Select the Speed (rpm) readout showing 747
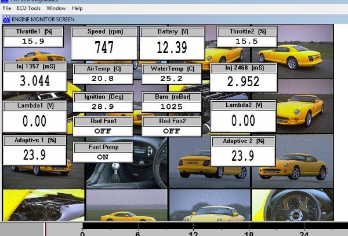This screenshot has width=348, height=236. coord(104,47)
